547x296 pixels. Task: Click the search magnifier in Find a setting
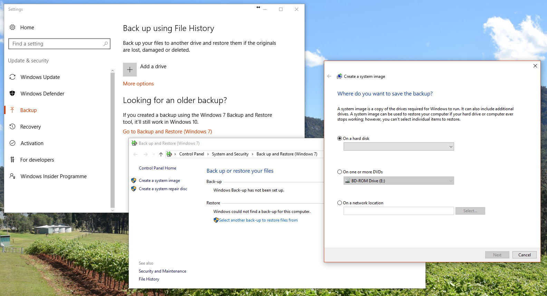[x=106, y=44]
